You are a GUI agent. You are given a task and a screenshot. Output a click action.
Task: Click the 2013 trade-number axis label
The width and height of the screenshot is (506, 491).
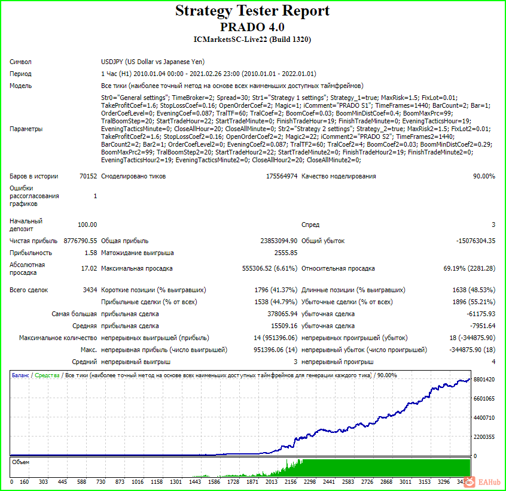pyautogui.click(x=272, y=481)
